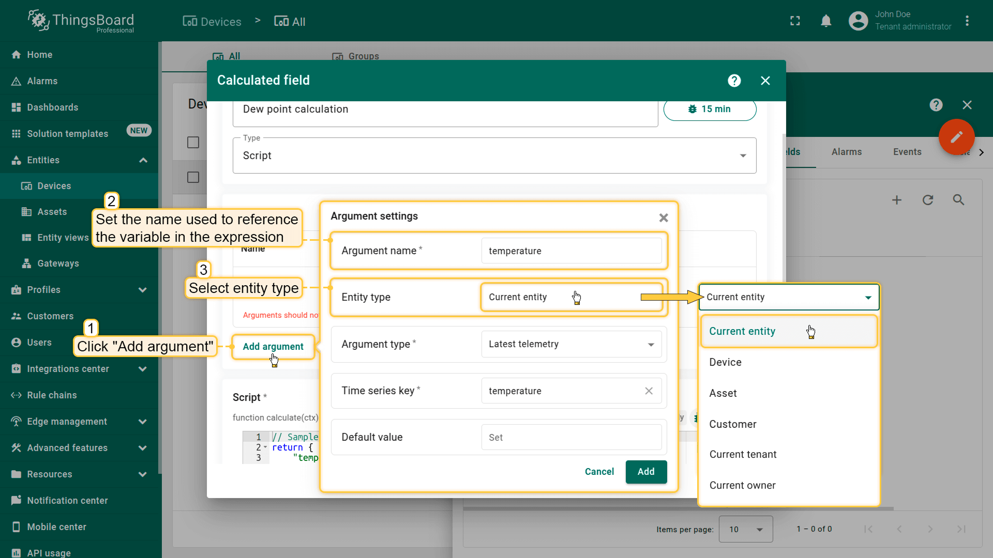Click the refresh icon in details panel
Image resolution: width=993 pixels, height=558 pixels.
(x=928, y=200)
